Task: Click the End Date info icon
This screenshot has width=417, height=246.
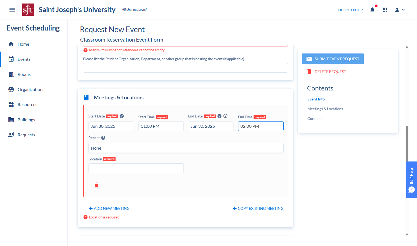Action: pyautogui.click(x=225, y=116)
